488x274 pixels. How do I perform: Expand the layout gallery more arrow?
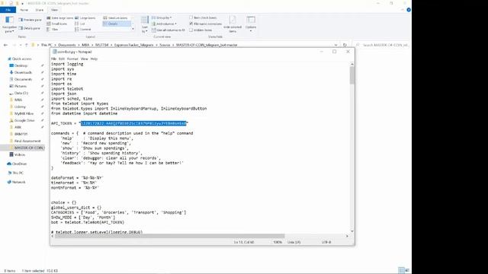[133, 29]
